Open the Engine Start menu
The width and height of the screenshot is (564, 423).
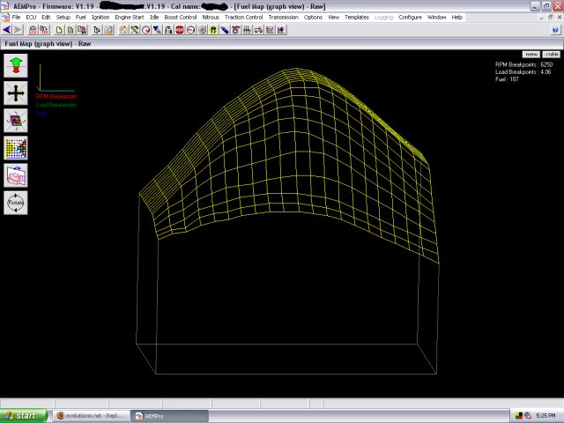pos(130,18)
